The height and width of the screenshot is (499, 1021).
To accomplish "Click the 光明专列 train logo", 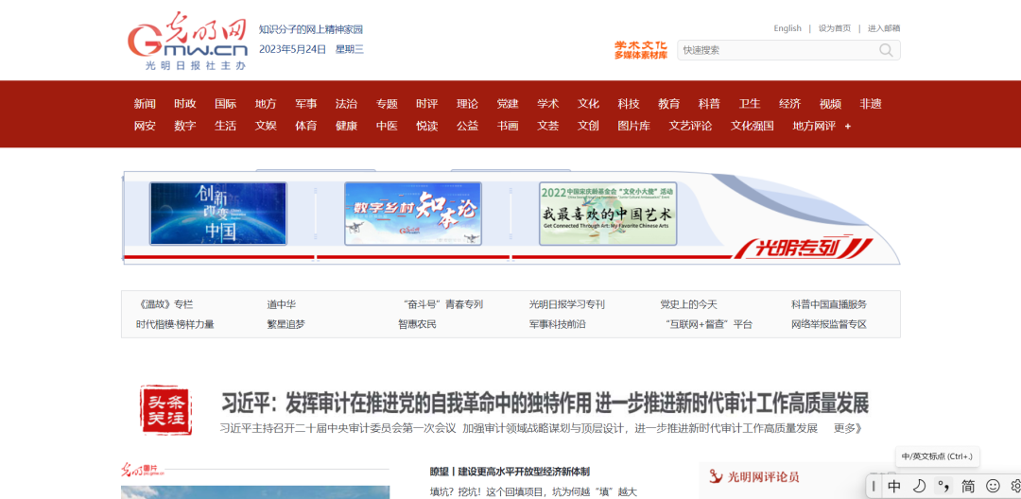I will coord(802,248).
